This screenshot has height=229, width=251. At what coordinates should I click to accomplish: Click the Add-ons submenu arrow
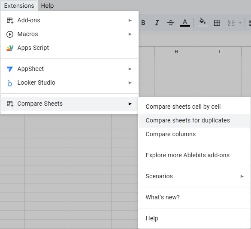click(130, 20)
